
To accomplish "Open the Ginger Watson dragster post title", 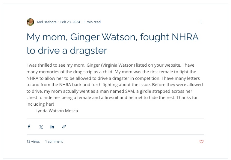I will click(112, 44).
